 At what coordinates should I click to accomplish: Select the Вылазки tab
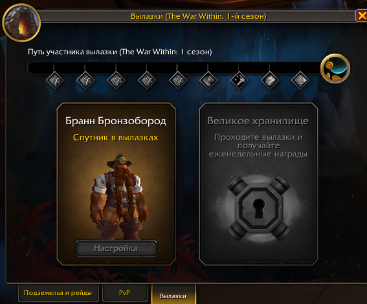(x=173, y=295)
